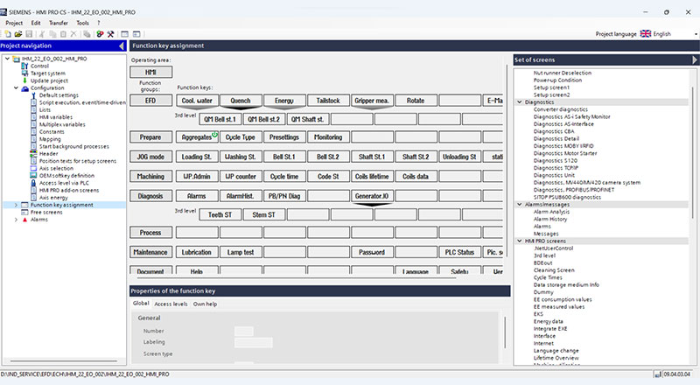700x385 pixels.
Task: Select Alarm History in screen list
Action: tap(550, 220)
